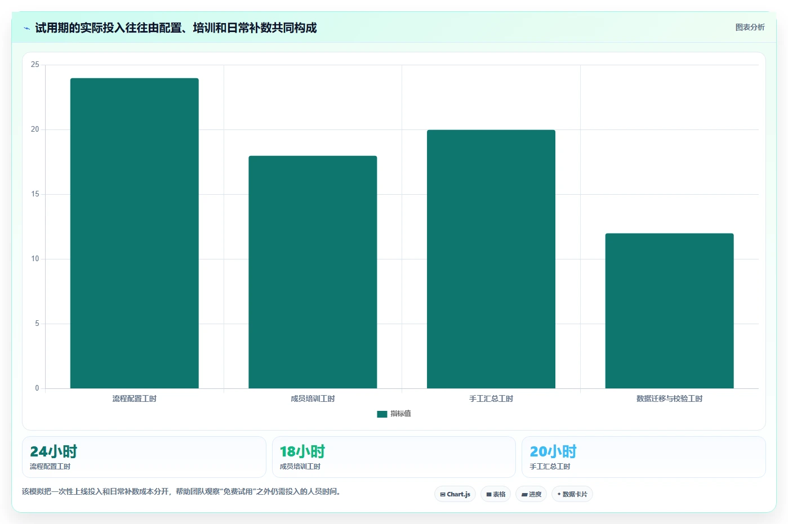
Task: Click the 5 y-axis tick label
Action: [37, 324]
